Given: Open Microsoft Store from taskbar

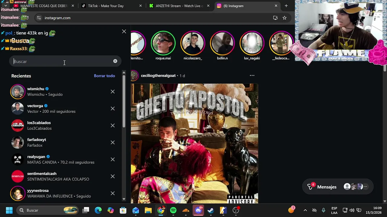Looking at the screenshot, I should [x=123, y=210].
